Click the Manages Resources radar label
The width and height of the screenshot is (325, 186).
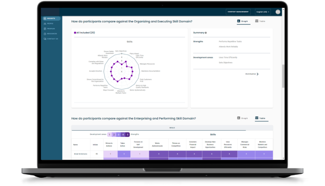click(147, 64)
